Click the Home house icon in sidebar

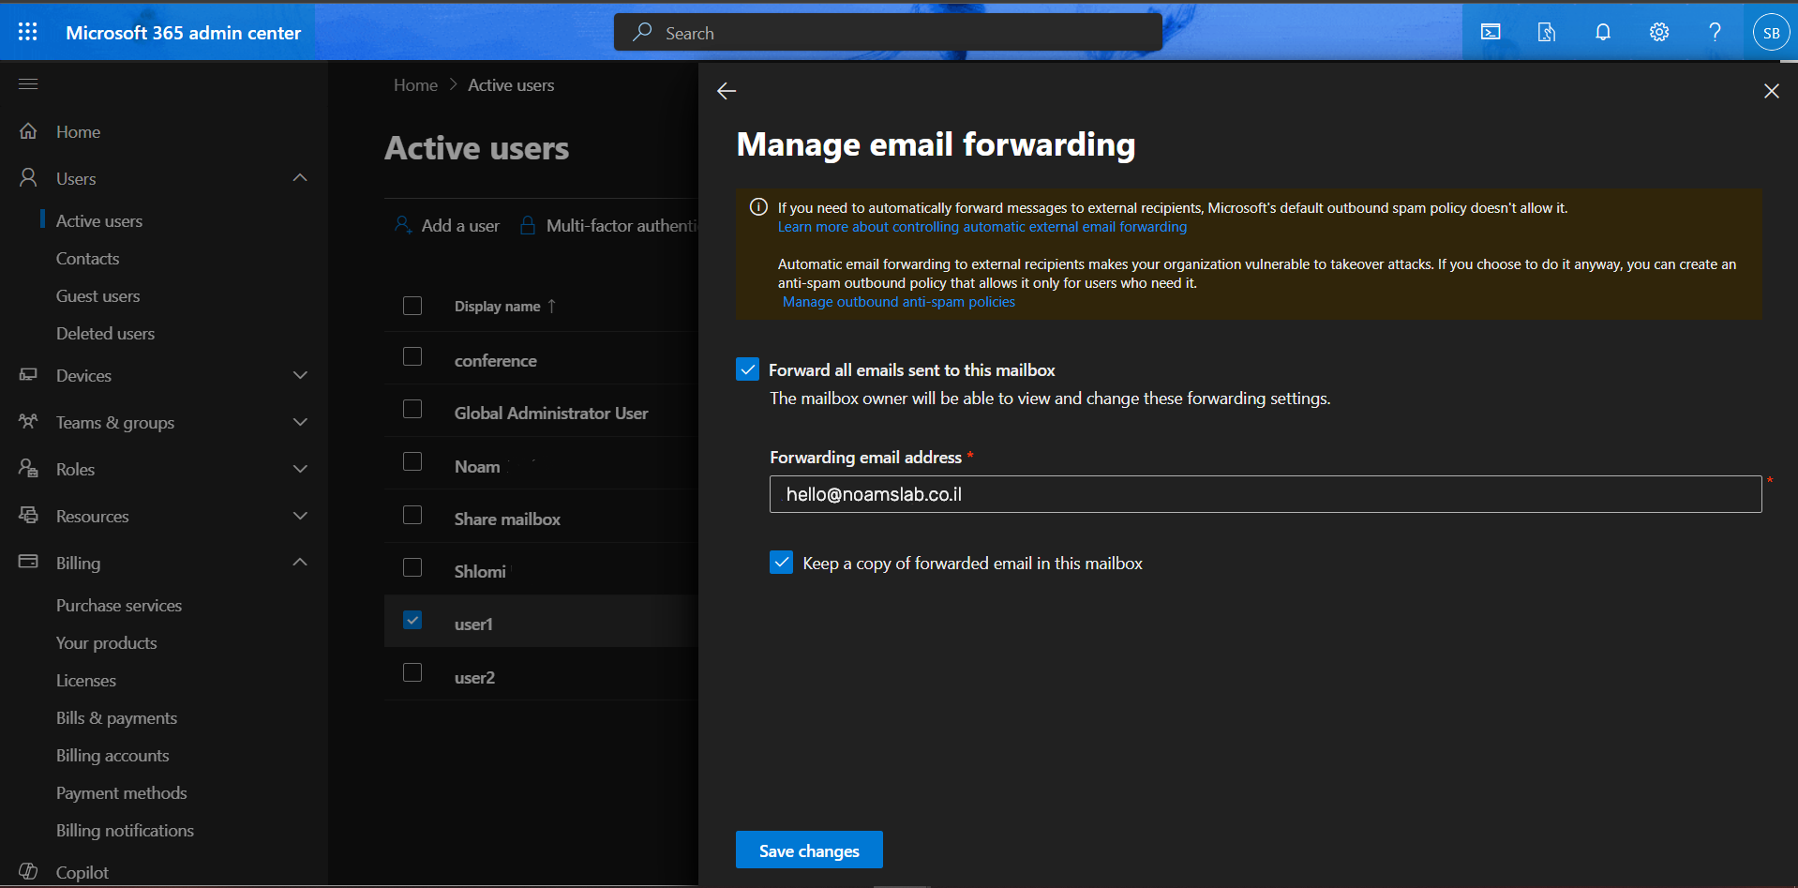28,131
